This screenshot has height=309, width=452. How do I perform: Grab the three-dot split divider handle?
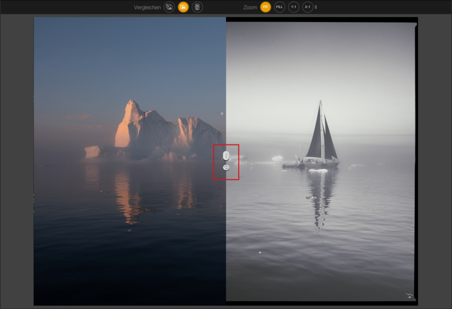click(x=226, y=156)
